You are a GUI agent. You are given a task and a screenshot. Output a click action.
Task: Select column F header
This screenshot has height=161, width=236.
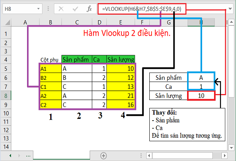click(x=142, y=23)
